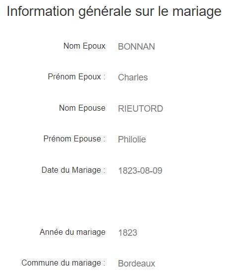Click the RIEUTORD surname value
The height and width of the screenshot is (272, 230).
click(140, 109)
